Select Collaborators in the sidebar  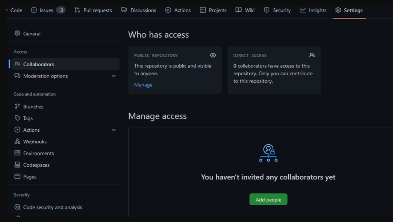(x=65, y=64)
